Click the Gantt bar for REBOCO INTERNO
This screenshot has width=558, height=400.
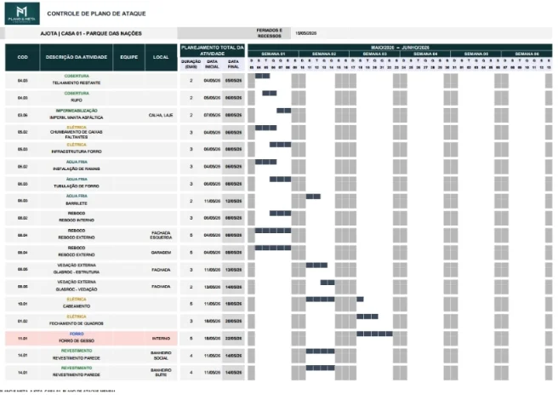[x=281, y=214]
